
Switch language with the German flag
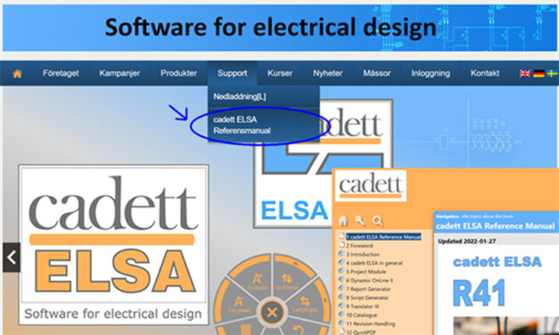click(538, 73)
